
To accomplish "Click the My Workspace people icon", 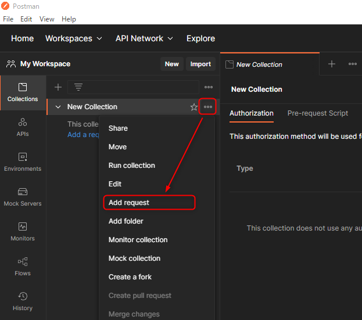I will coord(11,64).
